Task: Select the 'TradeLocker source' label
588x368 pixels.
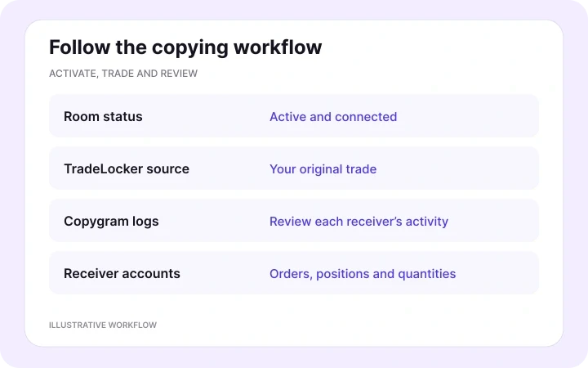Action: [127, 169]
